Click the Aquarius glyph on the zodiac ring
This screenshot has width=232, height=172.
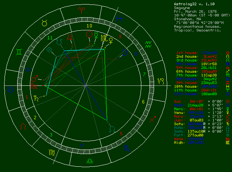148,45
